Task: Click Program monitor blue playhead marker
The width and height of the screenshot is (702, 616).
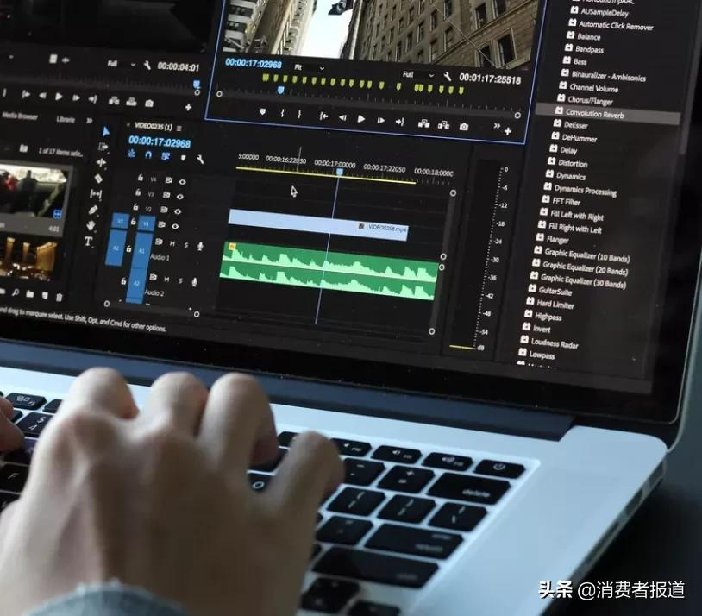Action: click(280, 90)
